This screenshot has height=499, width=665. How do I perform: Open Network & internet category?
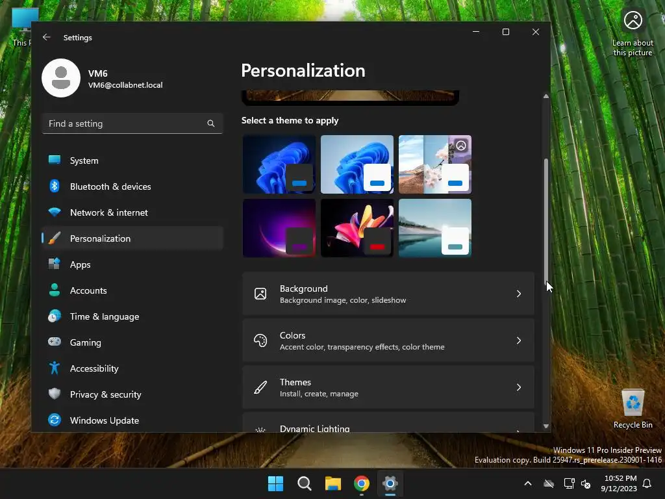132,212
